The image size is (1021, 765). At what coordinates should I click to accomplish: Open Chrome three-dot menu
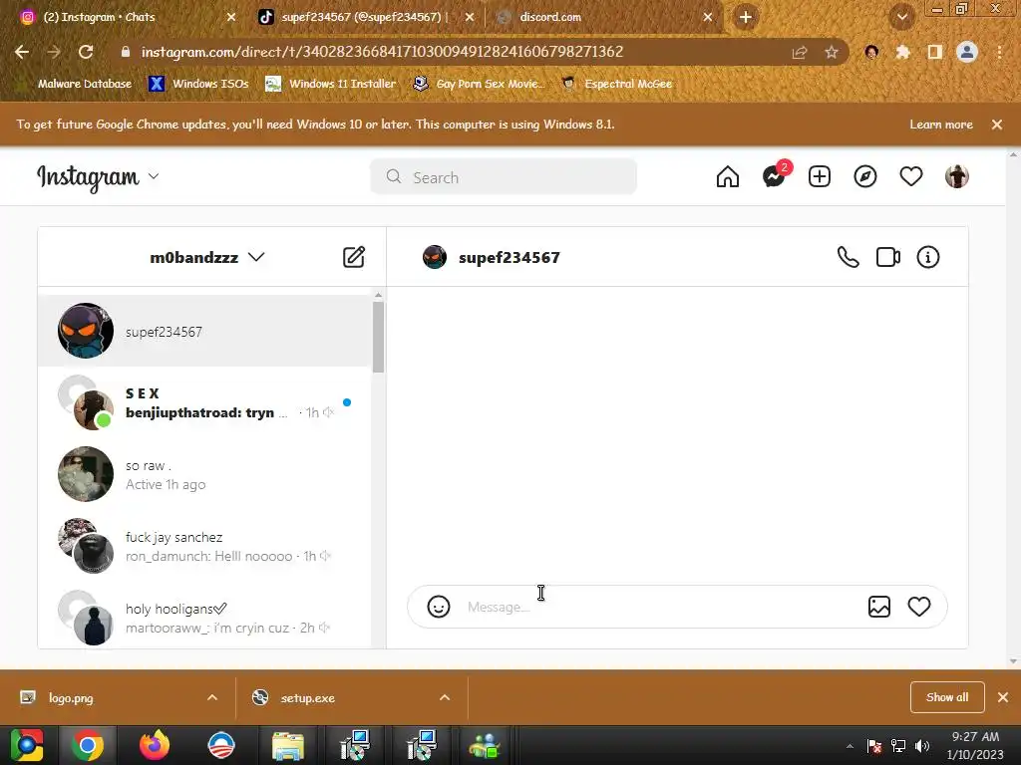[x=999, y=52]
